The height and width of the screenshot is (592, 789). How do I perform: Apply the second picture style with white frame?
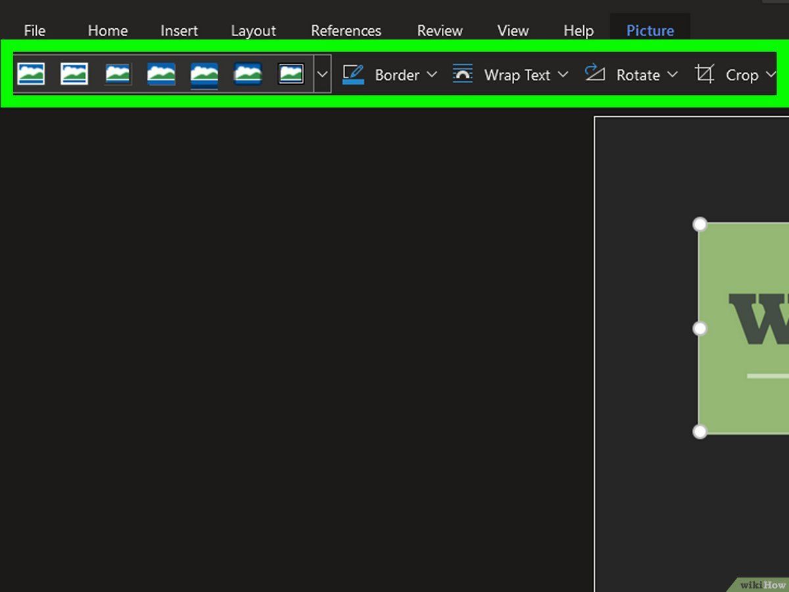point(74,74)
